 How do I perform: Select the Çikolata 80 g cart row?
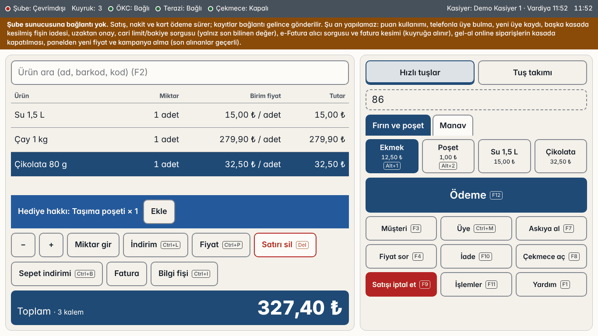(180, 164)
